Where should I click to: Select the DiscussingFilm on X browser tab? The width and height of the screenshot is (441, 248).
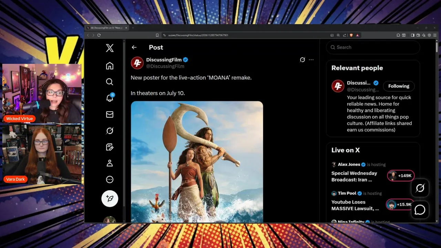coord(107,28)
